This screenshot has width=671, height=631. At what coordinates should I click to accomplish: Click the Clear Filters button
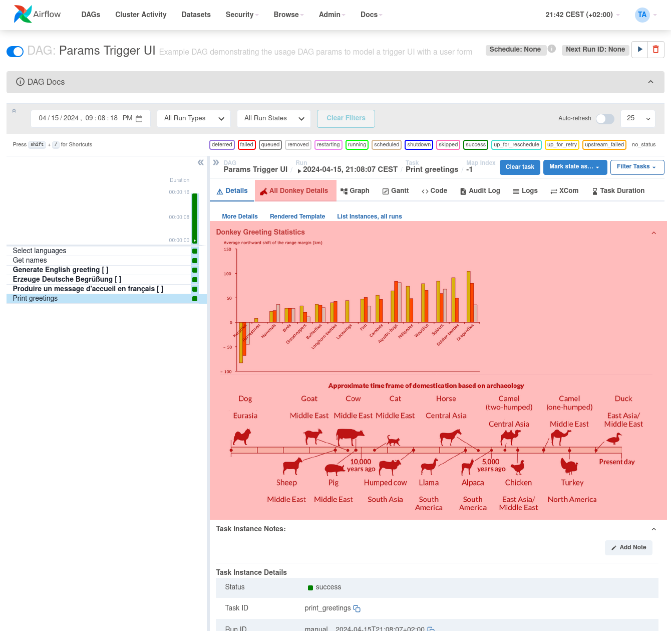coord(346,118)
